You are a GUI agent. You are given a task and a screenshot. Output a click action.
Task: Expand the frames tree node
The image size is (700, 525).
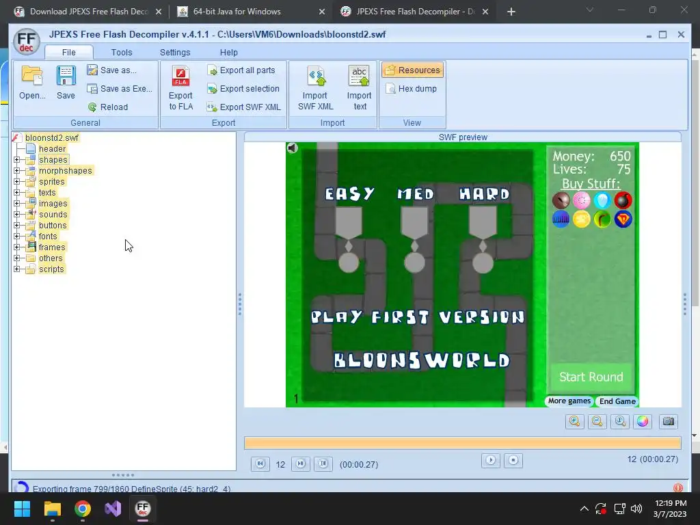click(17, 247)
